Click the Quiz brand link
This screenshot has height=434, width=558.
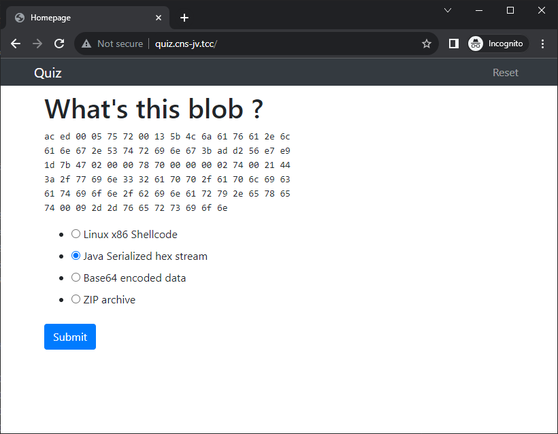tap(48, 73)
